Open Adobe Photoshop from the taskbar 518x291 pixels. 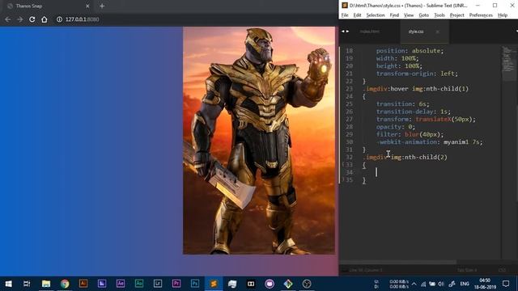[195, 284]
